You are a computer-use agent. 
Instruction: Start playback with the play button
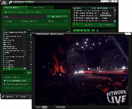click(x=82, y=31)
